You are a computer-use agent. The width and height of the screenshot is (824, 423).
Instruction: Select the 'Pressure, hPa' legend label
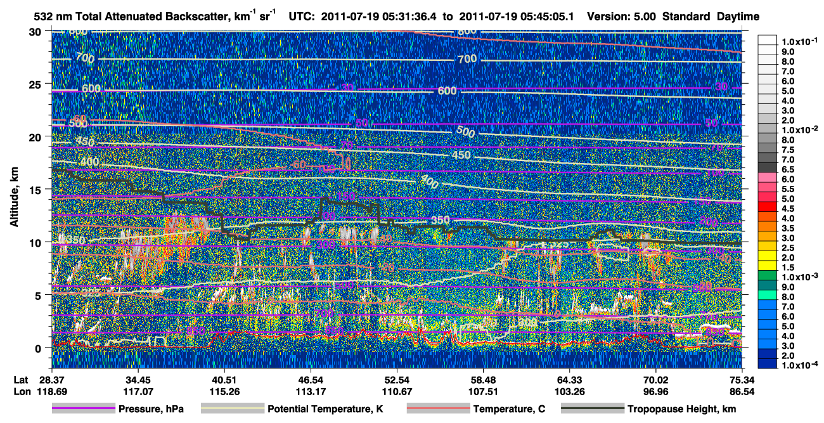coord(151,410)
